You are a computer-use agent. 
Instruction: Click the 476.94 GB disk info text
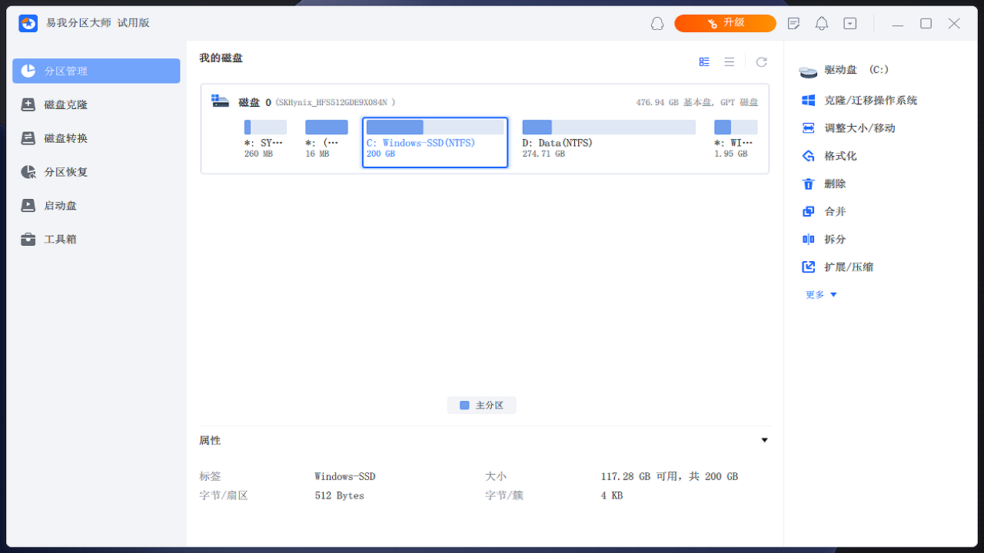click(696, 102)
